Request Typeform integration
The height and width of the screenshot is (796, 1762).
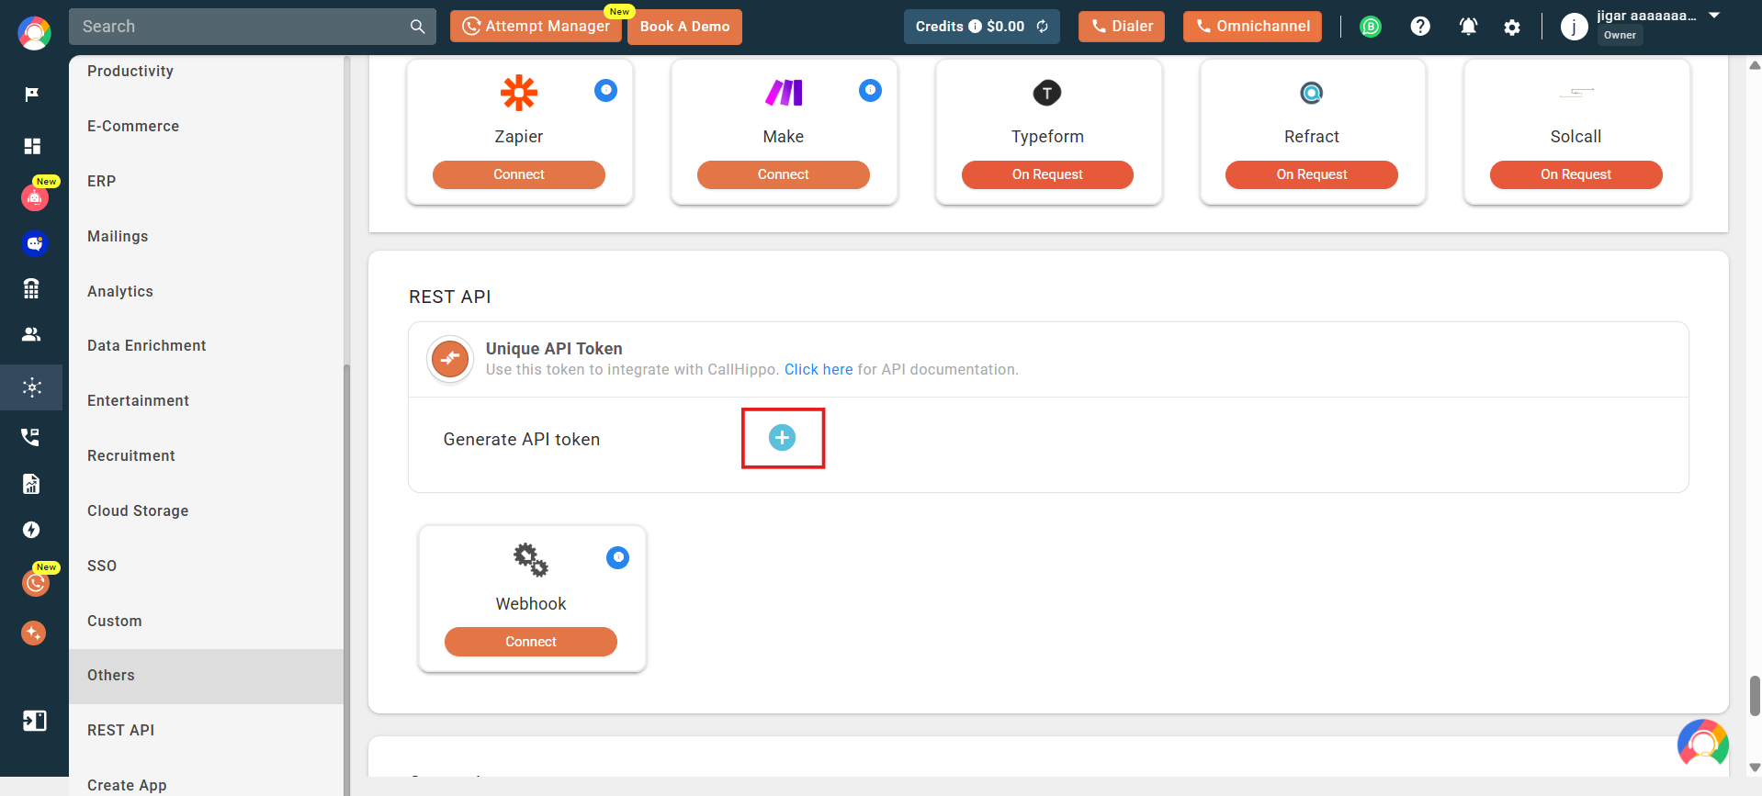click(x=1047, y=174)
